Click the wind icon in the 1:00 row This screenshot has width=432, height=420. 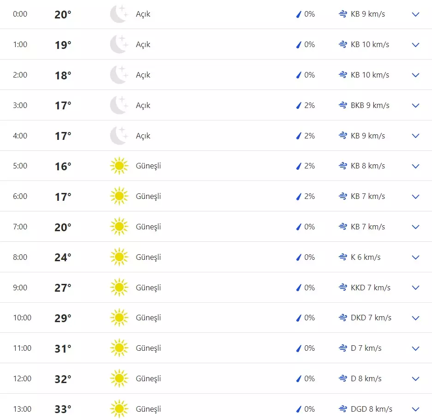click(342, 45)
